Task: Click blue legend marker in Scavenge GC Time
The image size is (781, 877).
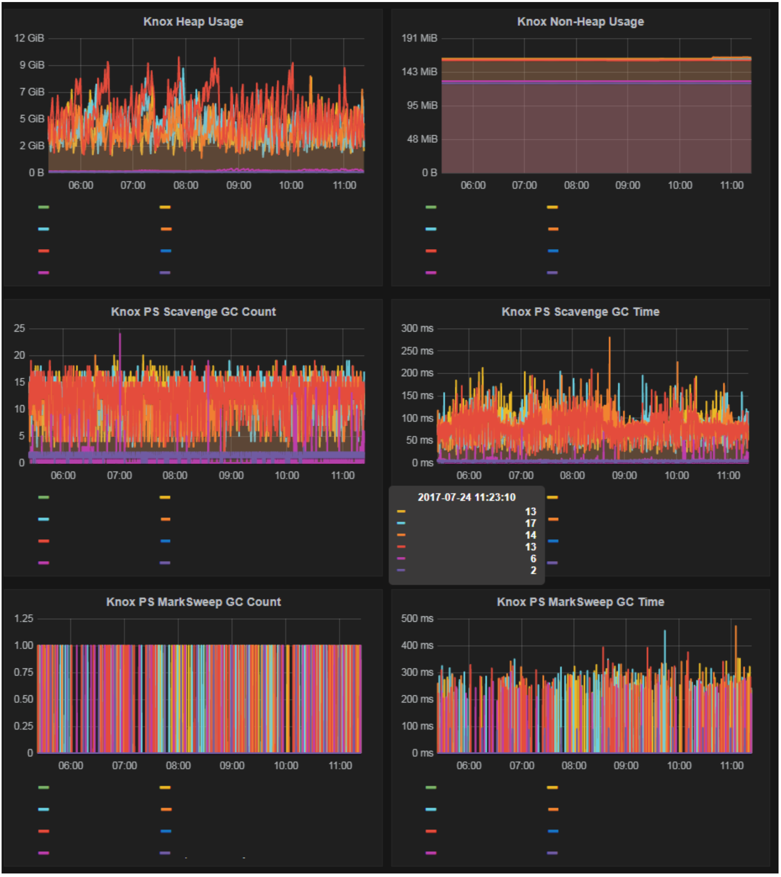Action: tap(553, 541)
